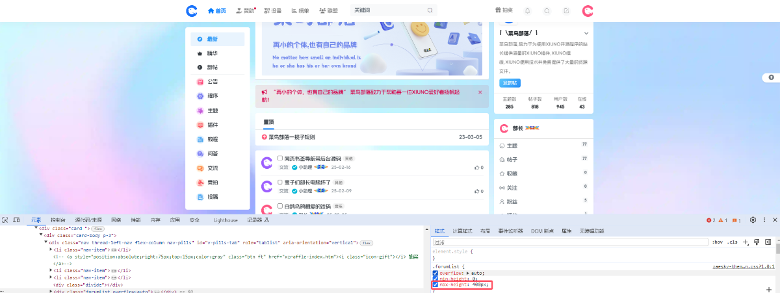
Task: Expand the forumlist overflow-auto div node
Action: click(51, 291)
